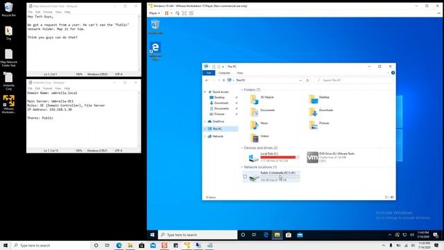Open Mail app on VM taskbar
The image size is (444, 250).
click(300, 235)
